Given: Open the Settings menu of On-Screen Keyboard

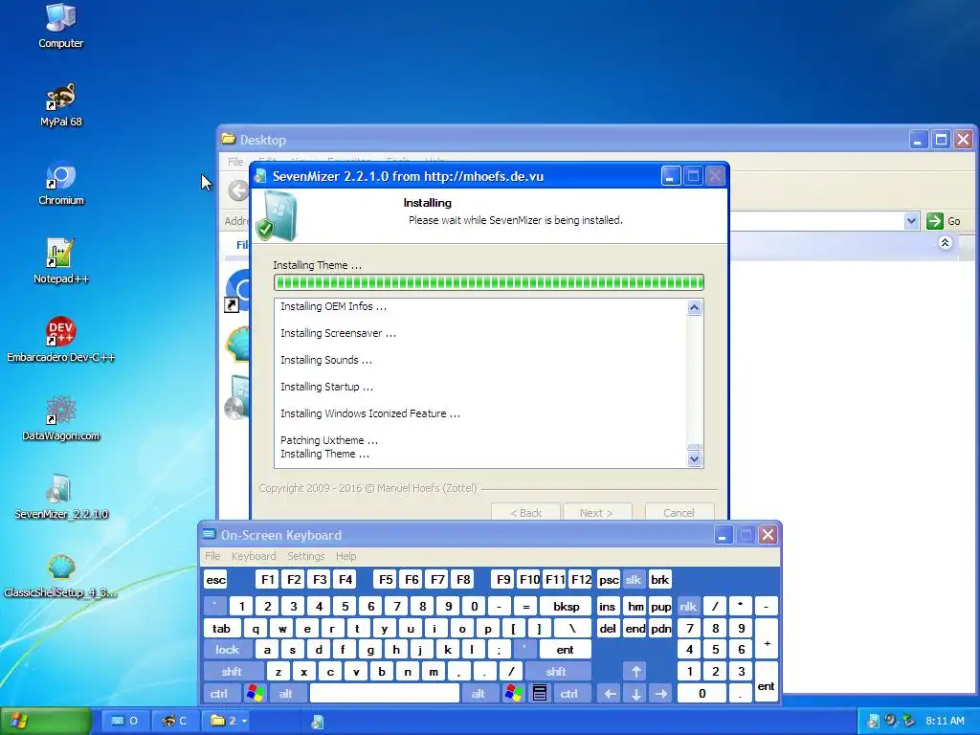Looking at the screenshot, I should [x=305, y=556].
